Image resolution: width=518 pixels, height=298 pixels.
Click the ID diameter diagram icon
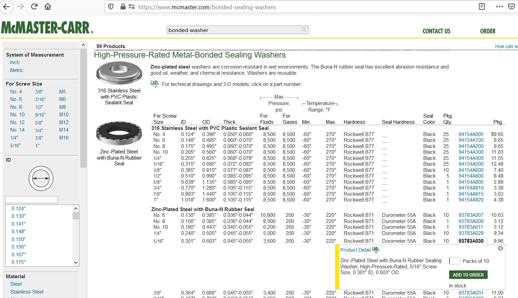click(41, 178)
